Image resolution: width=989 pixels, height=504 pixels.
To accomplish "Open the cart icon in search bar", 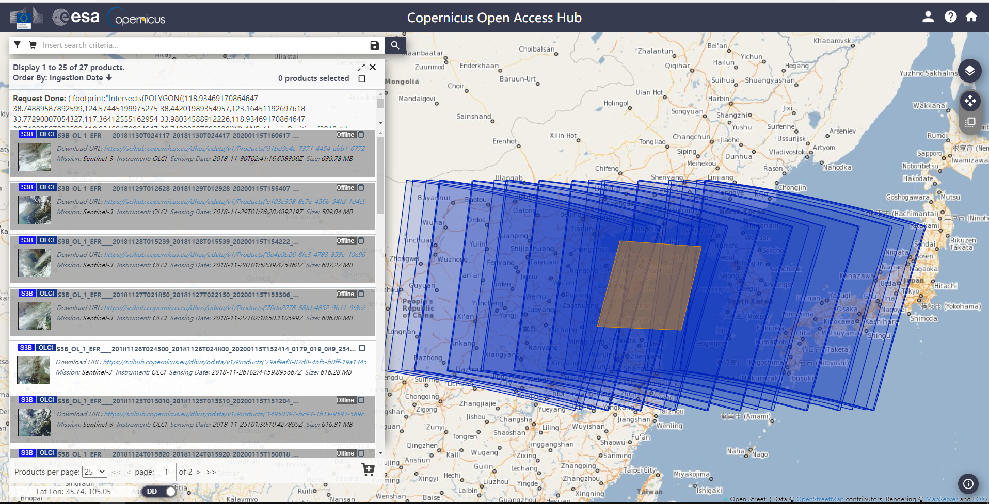I will pyautogui.click(x=33, y=45).
